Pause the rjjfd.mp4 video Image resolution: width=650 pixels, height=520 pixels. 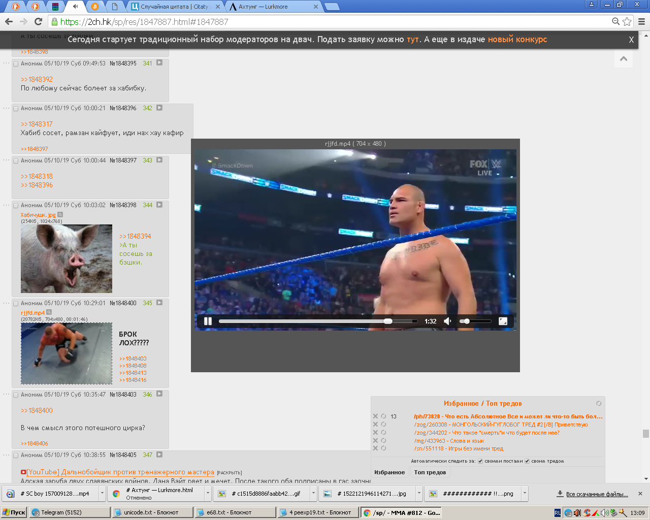click(208, 321)
